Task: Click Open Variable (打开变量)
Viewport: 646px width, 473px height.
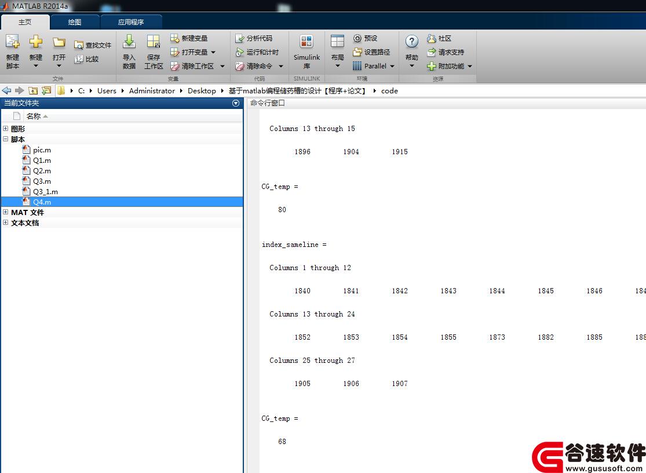Action: 189,52
